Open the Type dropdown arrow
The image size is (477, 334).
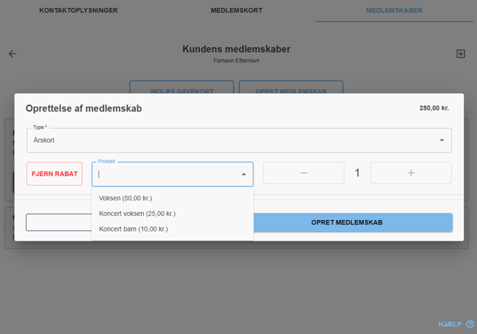click(x=441, y=141)
